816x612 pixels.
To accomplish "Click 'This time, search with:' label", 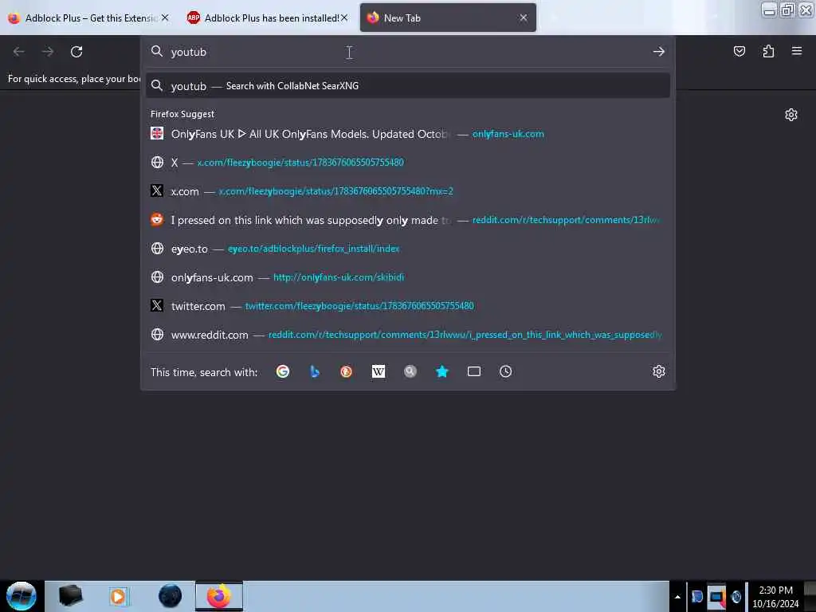I will point(204,372).
